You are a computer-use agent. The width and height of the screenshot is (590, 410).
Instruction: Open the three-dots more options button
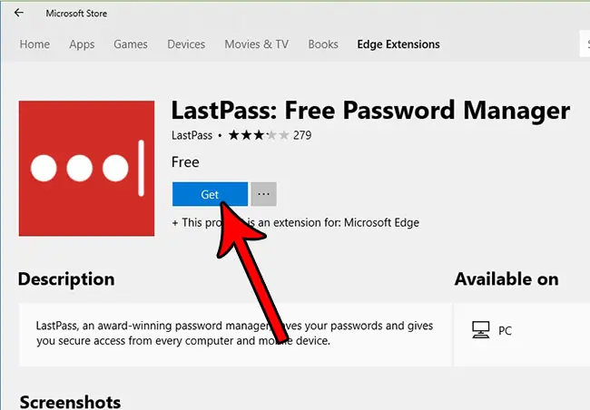(x=264, y=194)
